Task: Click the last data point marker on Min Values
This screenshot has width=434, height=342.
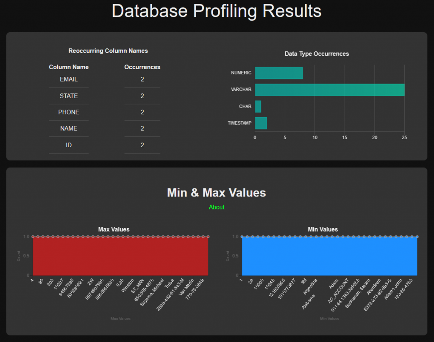Action: [x=417, y=236]
